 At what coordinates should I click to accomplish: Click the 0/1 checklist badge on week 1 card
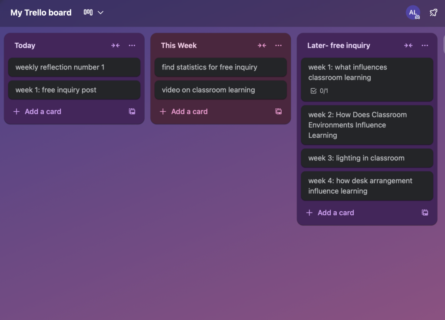click(x=319, y=91)
